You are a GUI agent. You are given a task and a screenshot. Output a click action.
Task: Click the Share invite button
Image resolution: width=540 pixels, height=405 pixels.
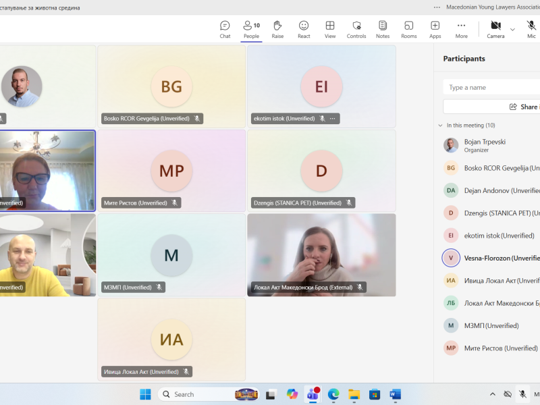523,107
